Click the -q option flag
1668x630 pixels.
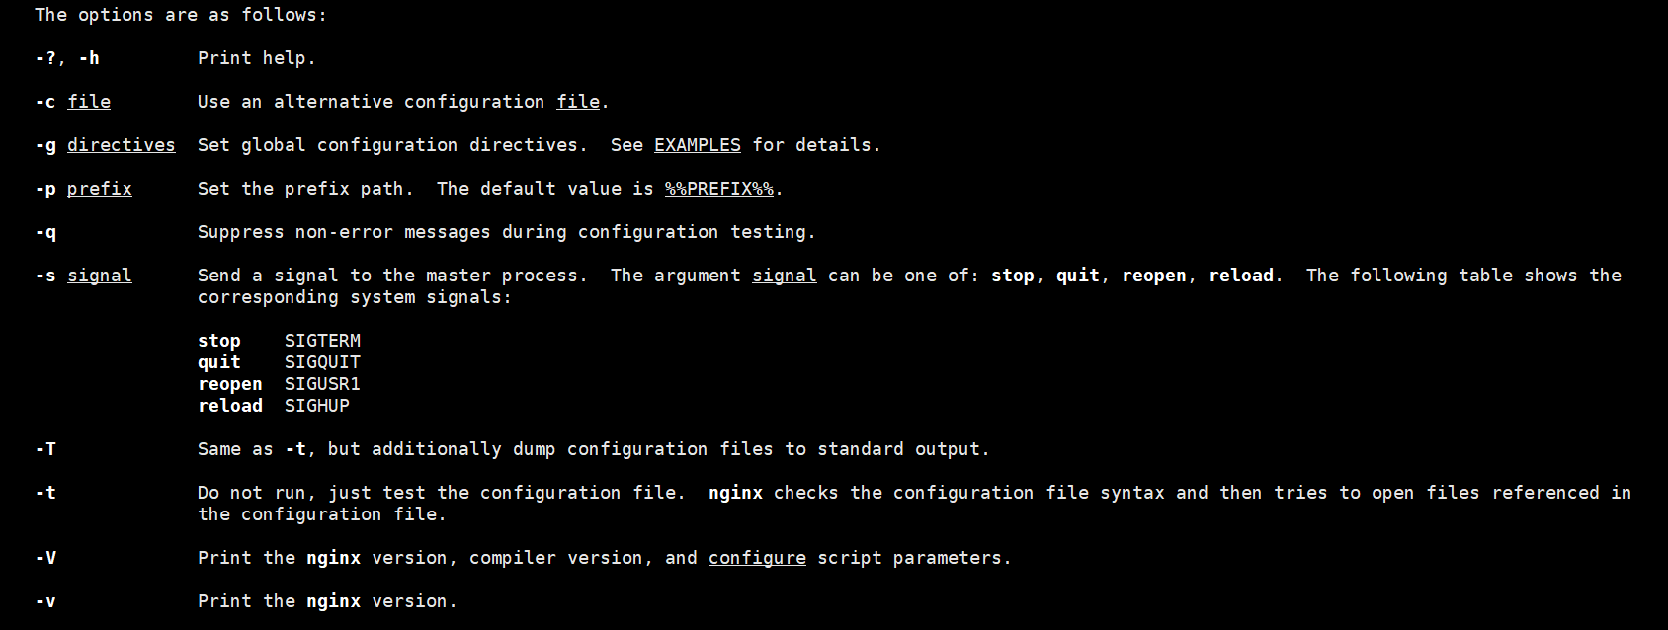point(45,232)
